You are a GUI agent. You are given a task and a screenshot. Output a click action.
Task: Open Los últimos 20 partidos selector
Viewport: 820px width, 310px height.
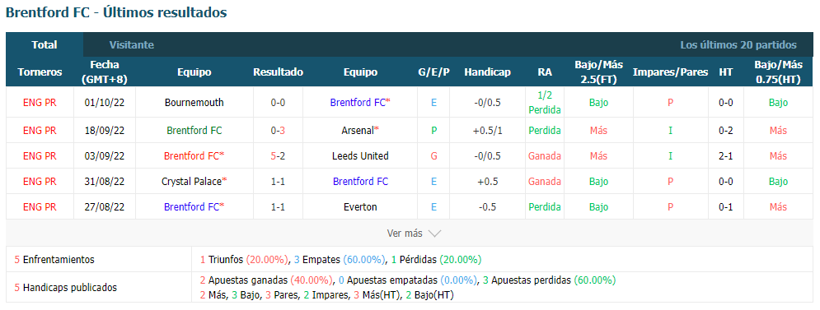pos(738,45)
